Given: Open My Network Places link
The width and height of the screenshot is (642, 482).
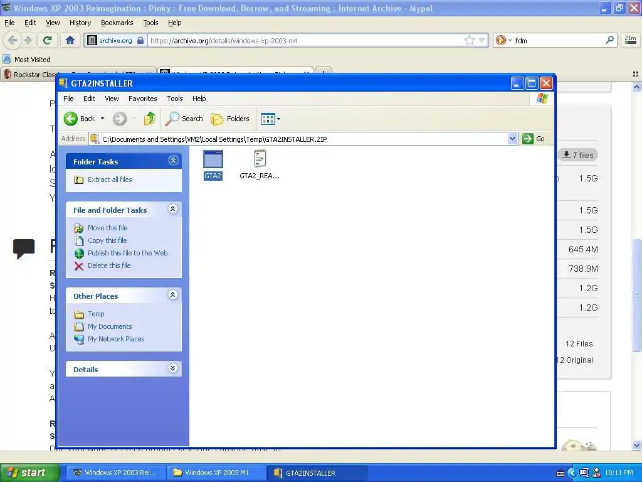Looking at the screenshot, I should [116, 340].
